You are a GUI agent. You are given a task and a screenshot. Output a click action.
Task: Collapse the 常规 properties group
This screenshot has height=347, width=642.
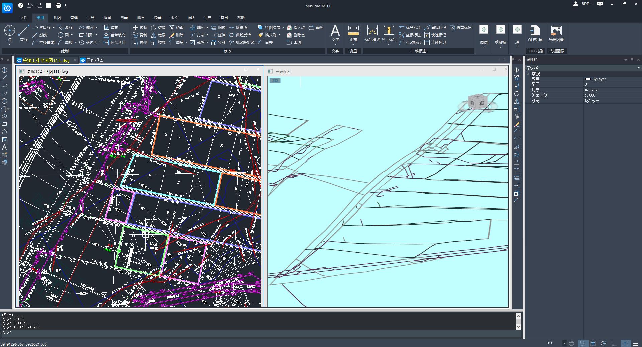point(529,74)
